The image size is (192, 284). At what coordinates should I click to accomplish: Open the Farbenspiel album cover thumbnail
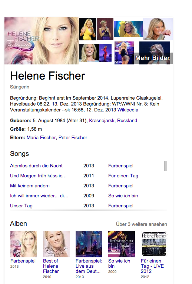click(x=24, y=244)
